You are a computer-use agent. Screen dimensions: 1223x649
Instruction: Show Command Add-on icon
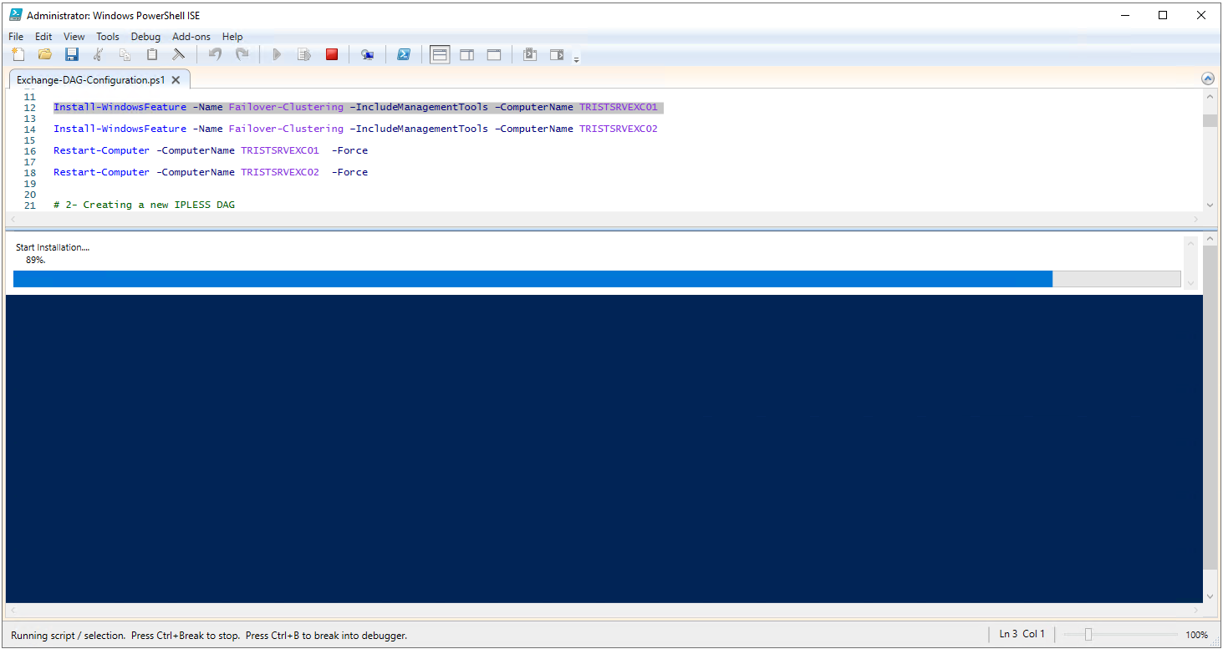(x=557, y=54)
